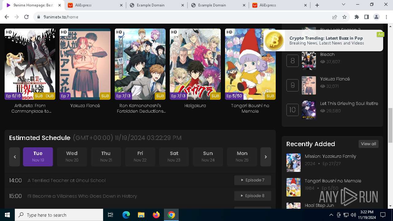393x221 pixels.
Task: Open Chrome extensions puzzle icon
Action: pyautogui.click(x=357, y=17)
